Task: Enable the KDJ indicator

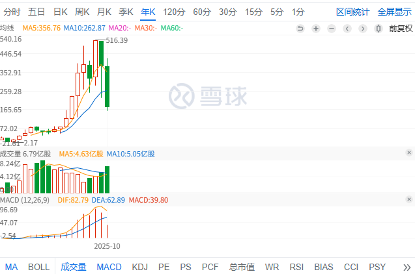Action: click(139, 267)
